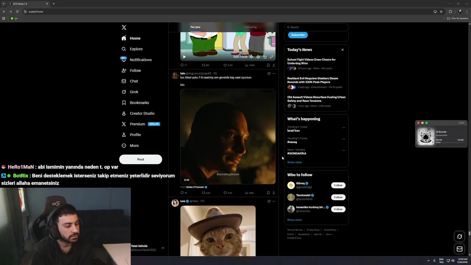Image resolution: width=471 pixels, height=265 pixels.
Task: Switch to the Following tab
Action: (x=250, y=27)
